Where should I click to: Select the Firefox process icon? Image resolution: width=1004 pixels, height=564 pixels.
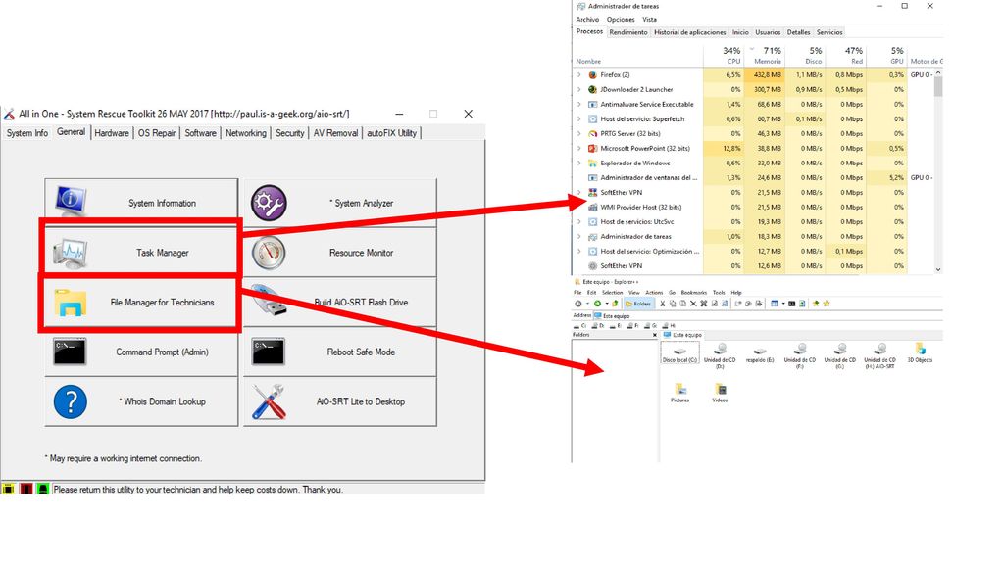tap(592, 74)
